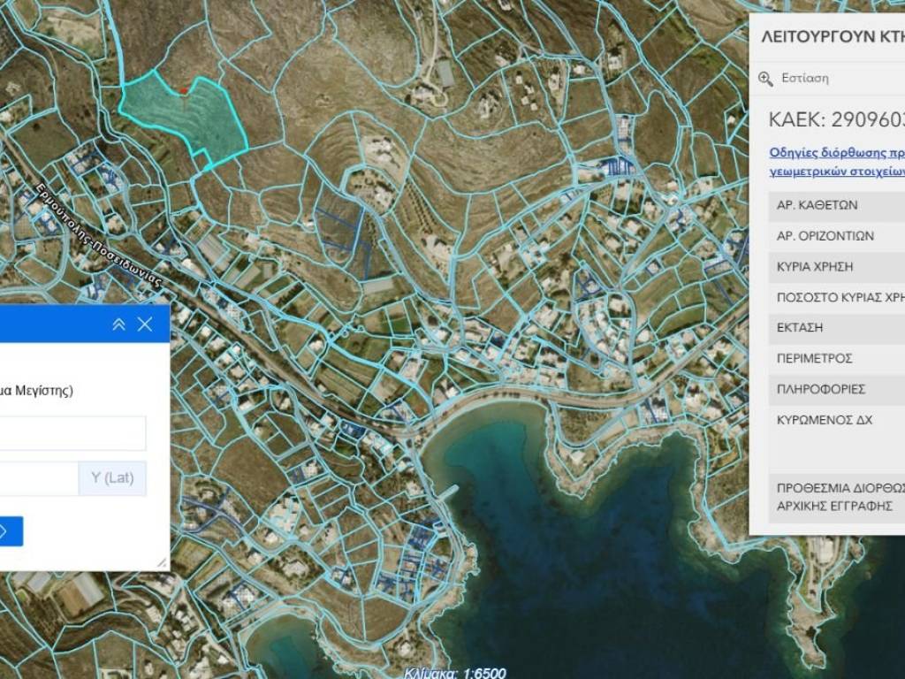Close the coordinate search panel

pyautogui.click(x=145, y=324)
